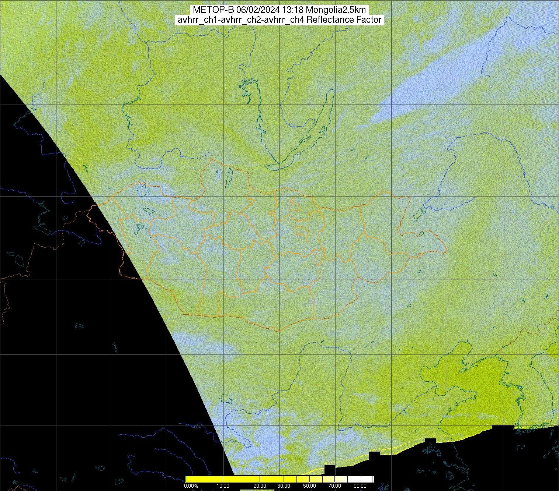Click the 20.00 label on color scale
The image size is (559, 491).
260,486
